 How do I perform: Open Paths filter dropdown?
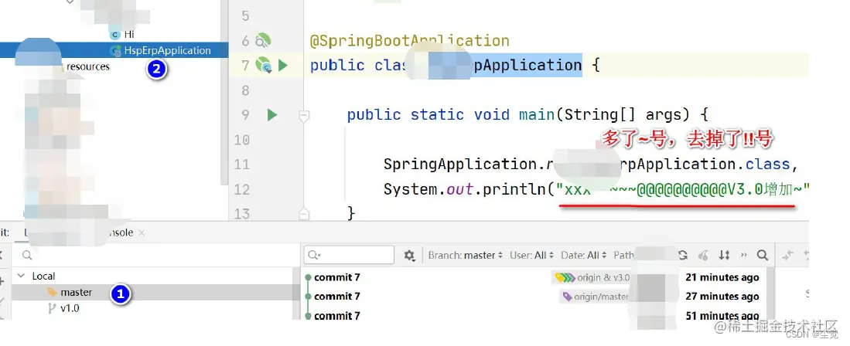[x=624, y=255]
